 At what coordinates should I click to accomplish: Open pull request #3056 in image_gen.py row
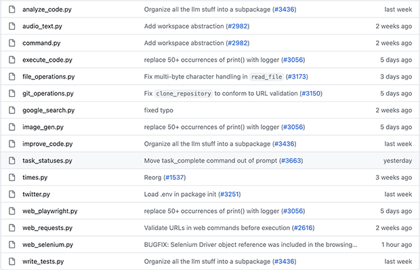click(x=293, y=127)
